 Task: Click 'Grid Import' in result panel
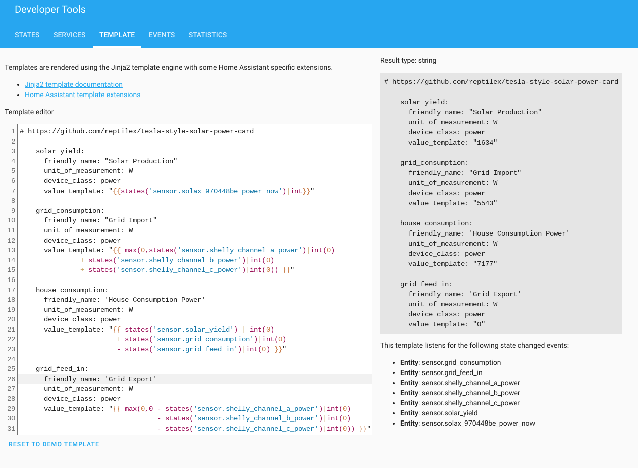point(495,173)
